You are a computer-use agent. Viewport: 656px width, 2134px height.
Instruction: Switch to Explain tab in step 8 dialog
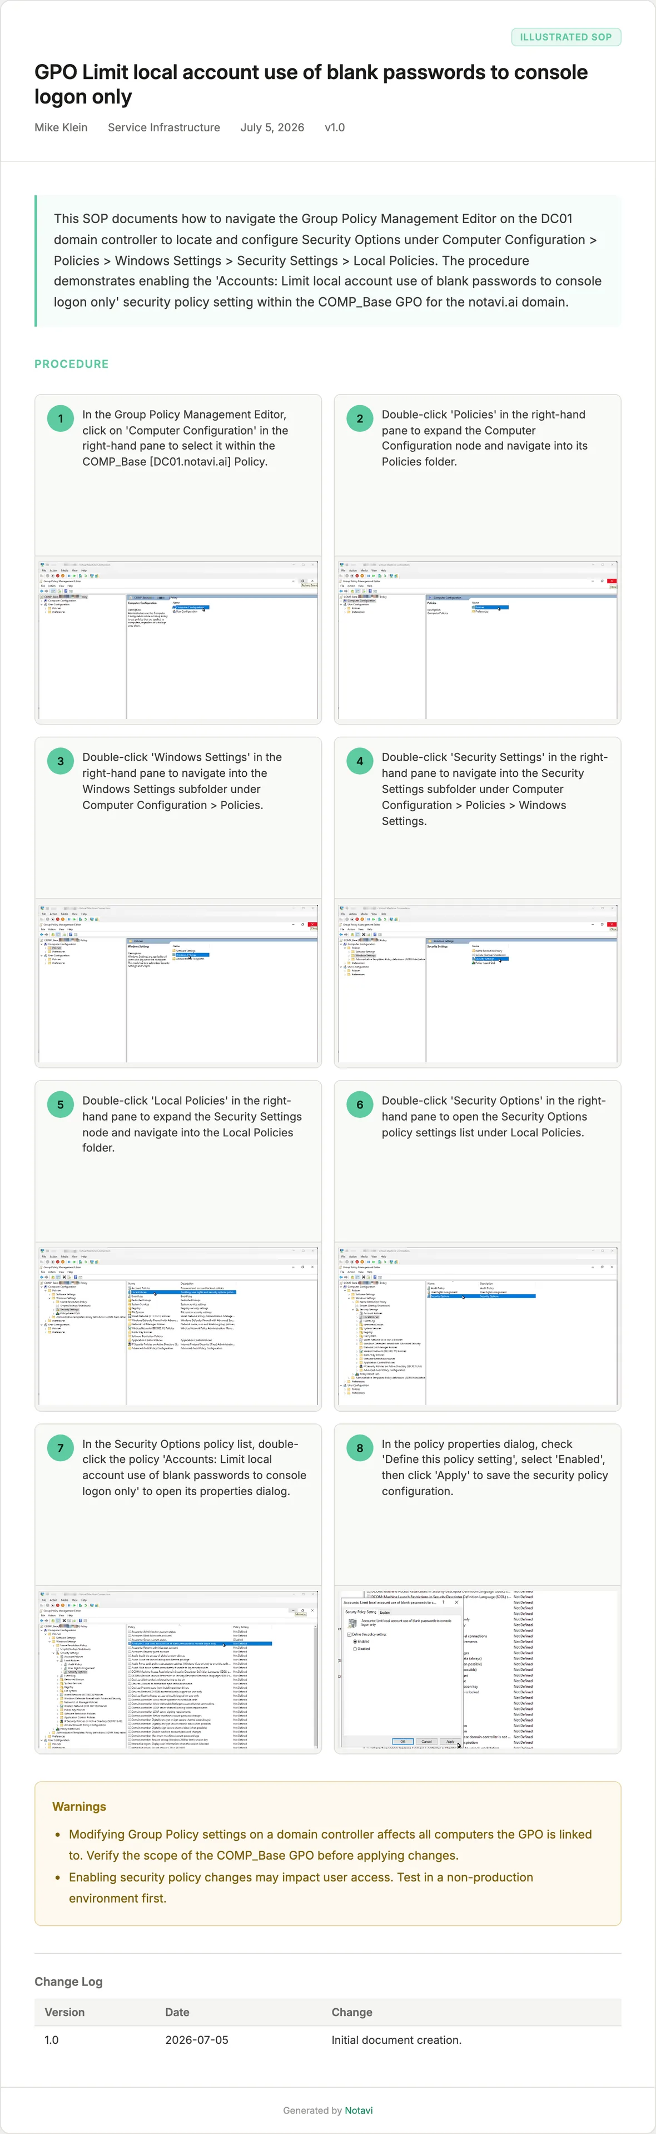coord(385,1612)
